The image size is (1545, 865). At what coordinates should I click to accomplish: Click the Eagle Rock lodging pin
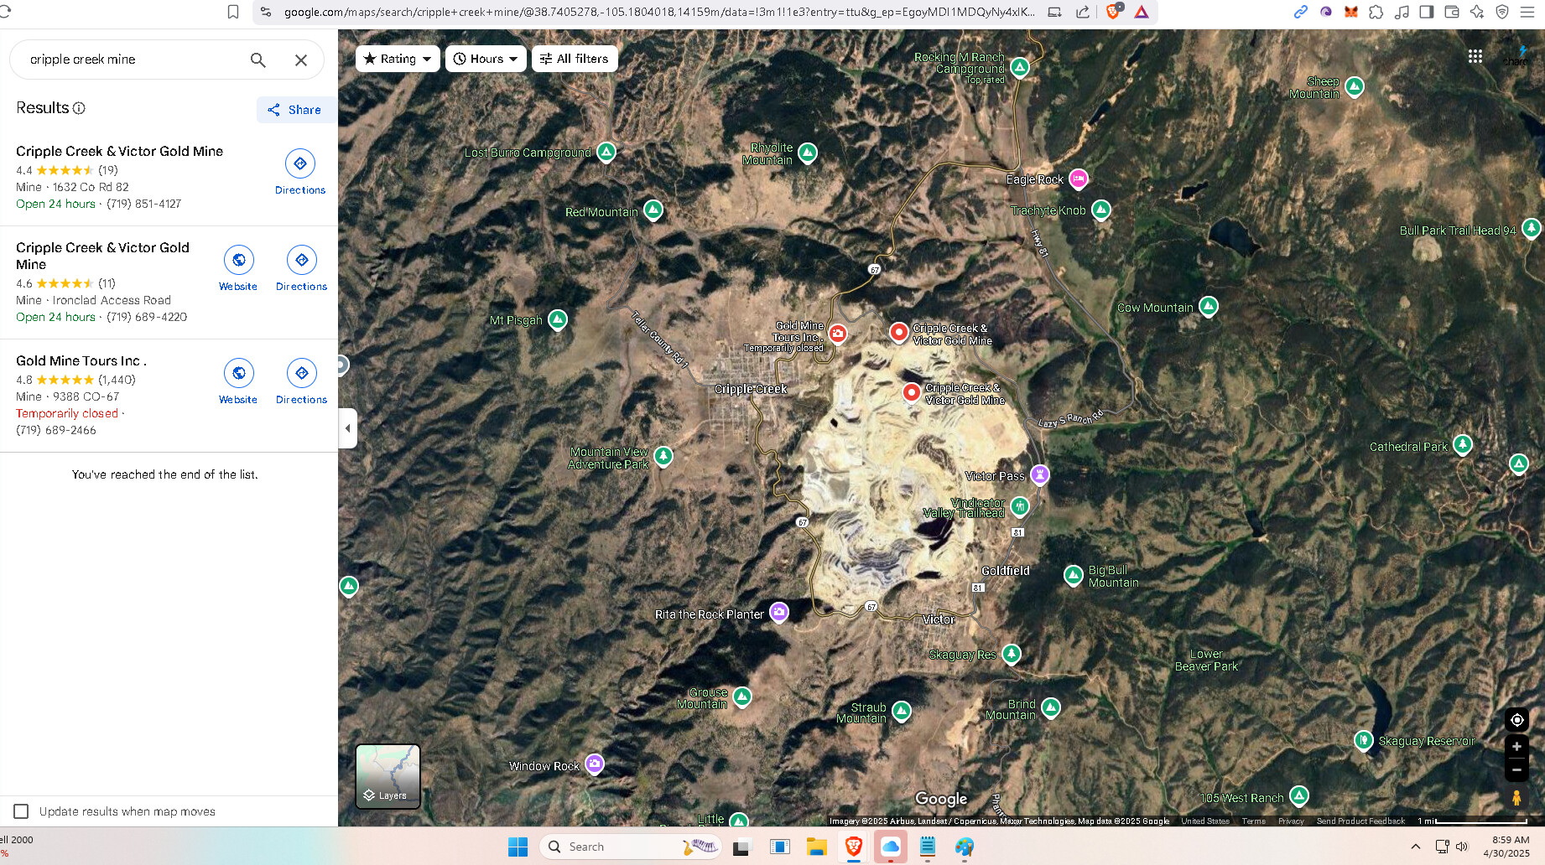tap(1079, 179)
